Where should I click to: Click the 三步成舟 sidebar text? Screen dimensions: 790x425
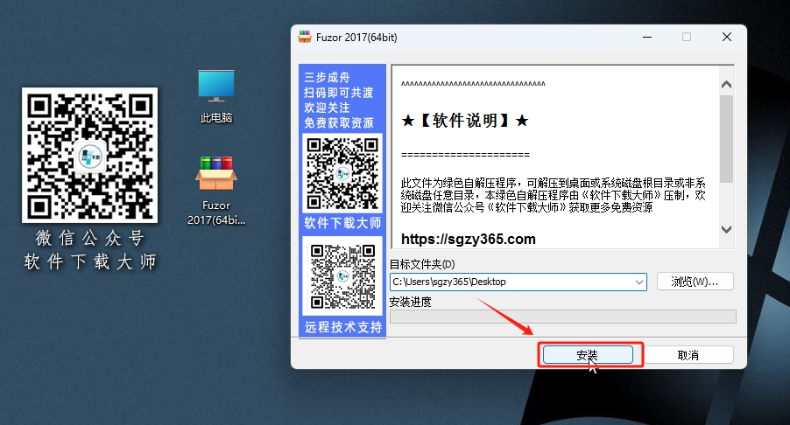(327, 77)
